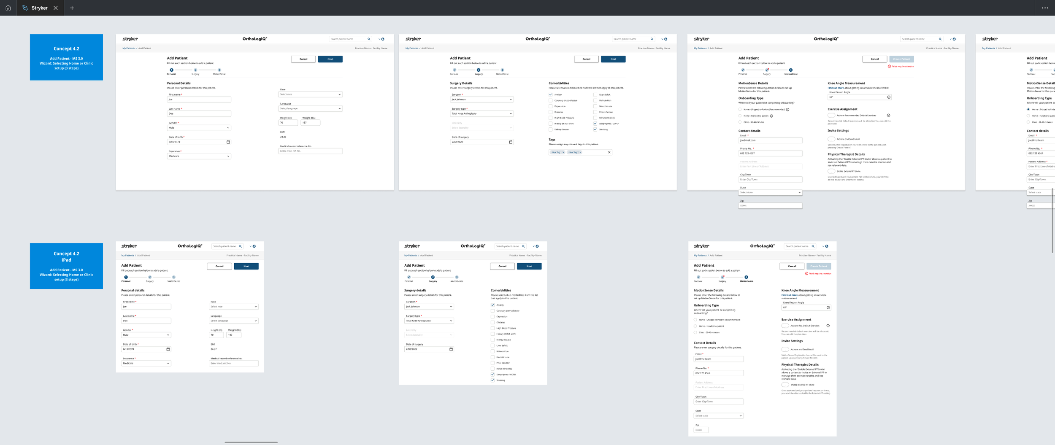Screen dimensions: 1055x445
Task: Click Surgery step with red dot, desktop MotionSense frame
Action: 767,70
